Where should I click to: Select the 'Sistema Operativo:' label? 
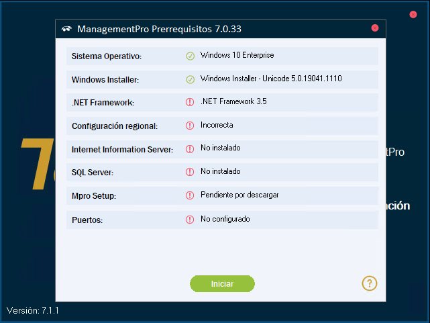point(107,56)
